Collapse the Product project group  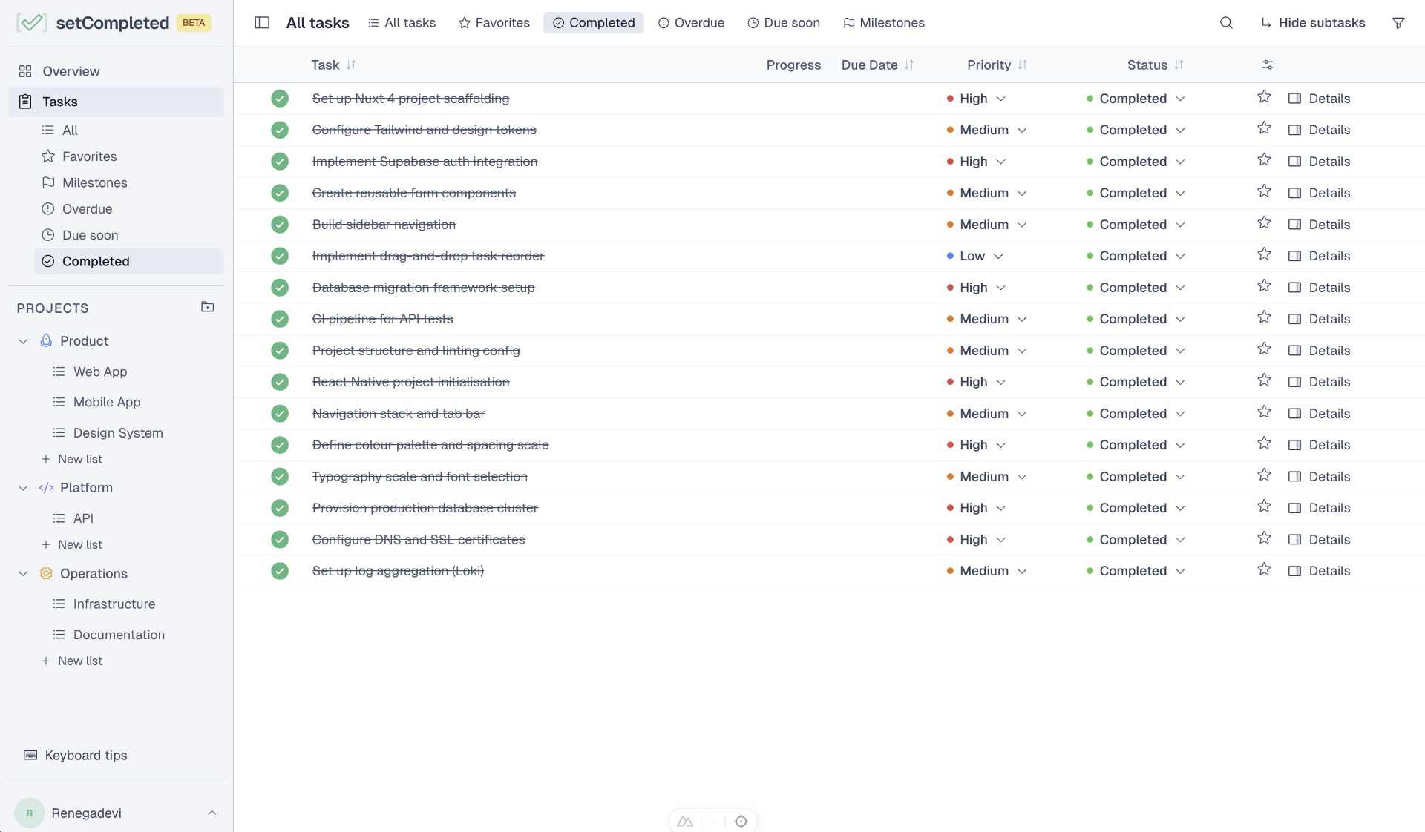pyautogui.click(x=22, y=341)
